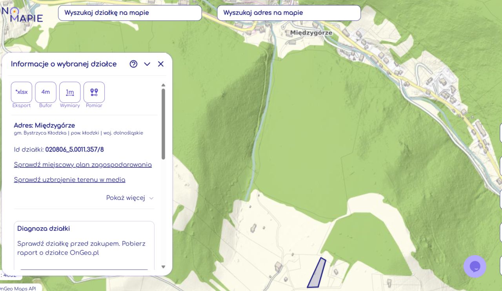This screenshot has height=291, width=502.
Task: Focus the Wyszukaj adres na mapie field
Action: click(x=289, y=13)
